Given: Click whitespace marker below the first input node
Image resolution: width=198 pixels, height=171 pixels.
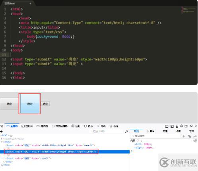Looking at the screenshot, I should pyautogui.click(x=8, y=148).
